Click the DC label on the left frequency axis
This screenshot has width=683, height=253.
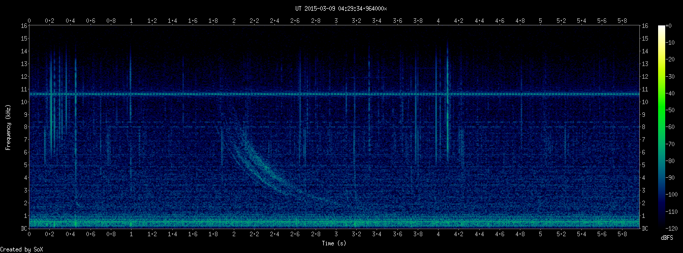pos(23,229)
